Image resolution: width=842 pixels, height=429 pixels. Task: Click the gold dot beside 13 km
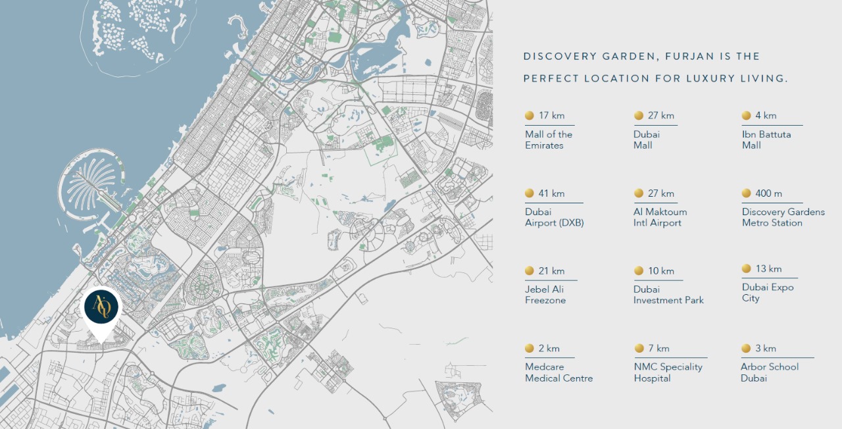tap(746, 268)
